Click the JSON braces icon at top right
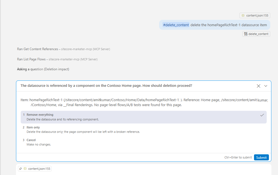The height and width of the screenshot is (175, 278). [243, 15]
